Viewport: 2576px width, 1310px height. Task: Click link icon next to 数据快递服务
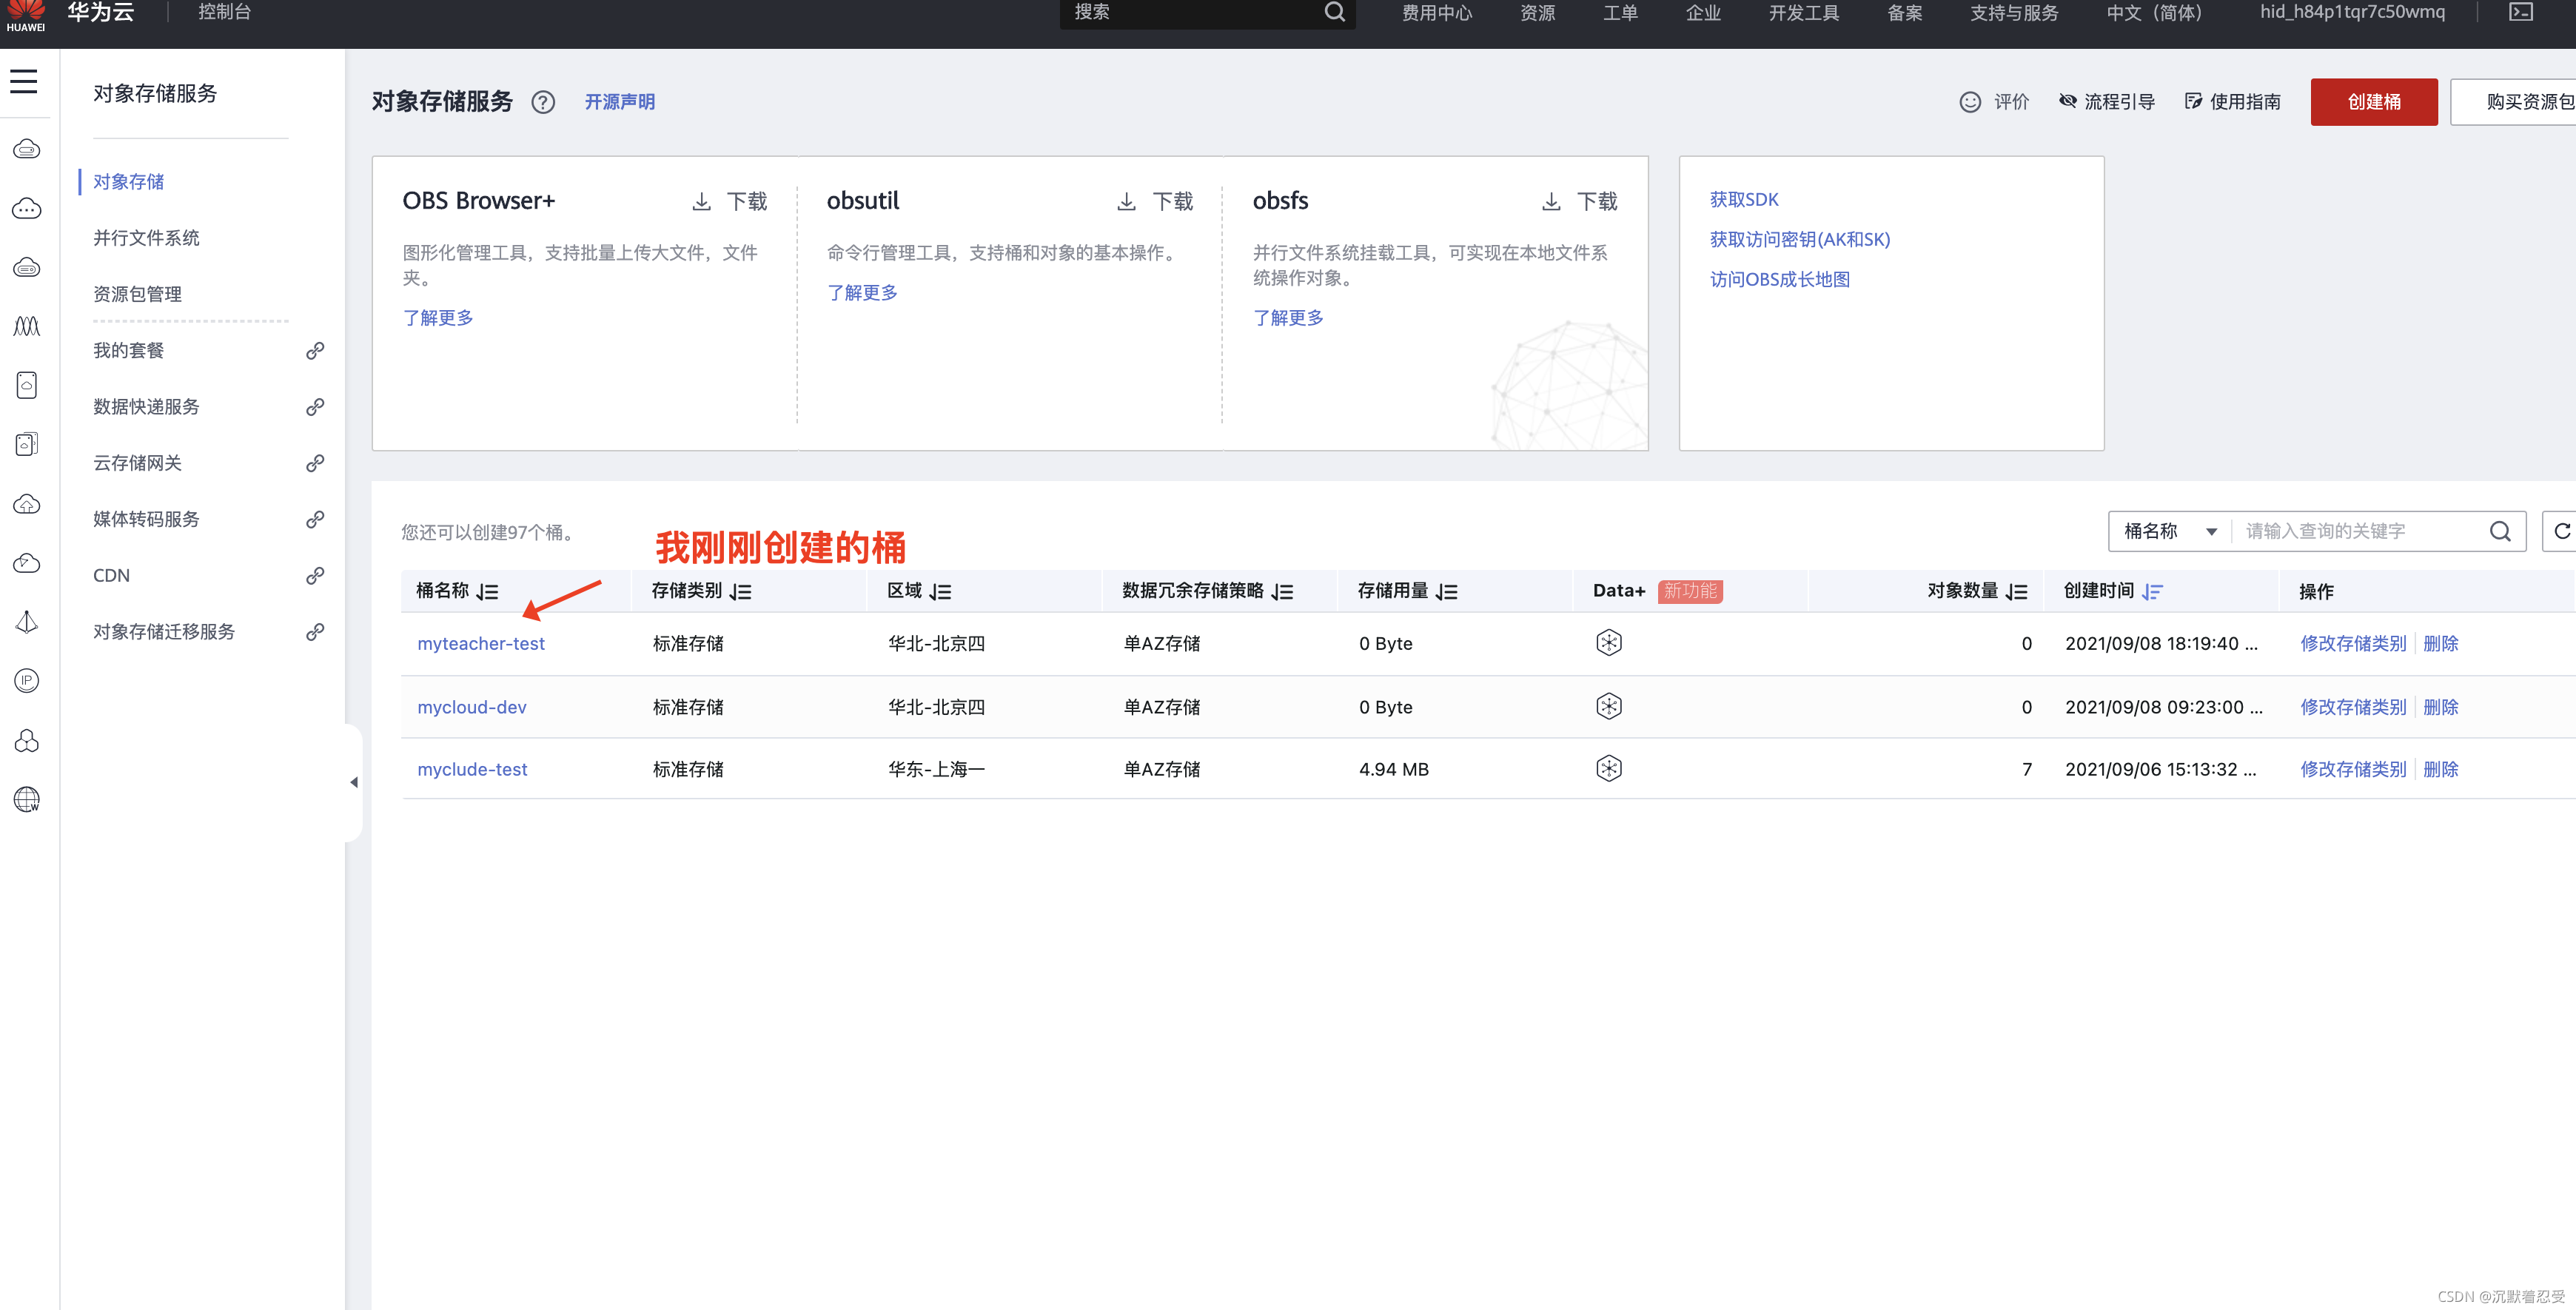315,407
